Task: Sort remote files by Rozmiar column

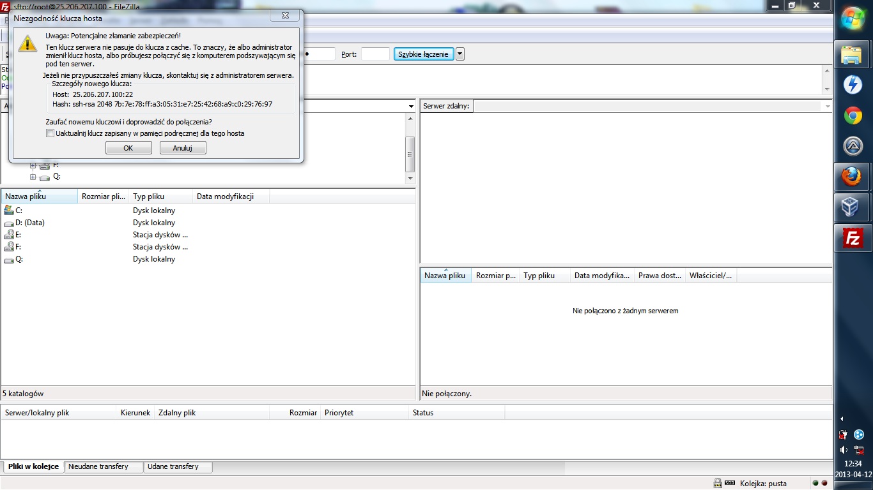Action: click(x=495, y=276)
